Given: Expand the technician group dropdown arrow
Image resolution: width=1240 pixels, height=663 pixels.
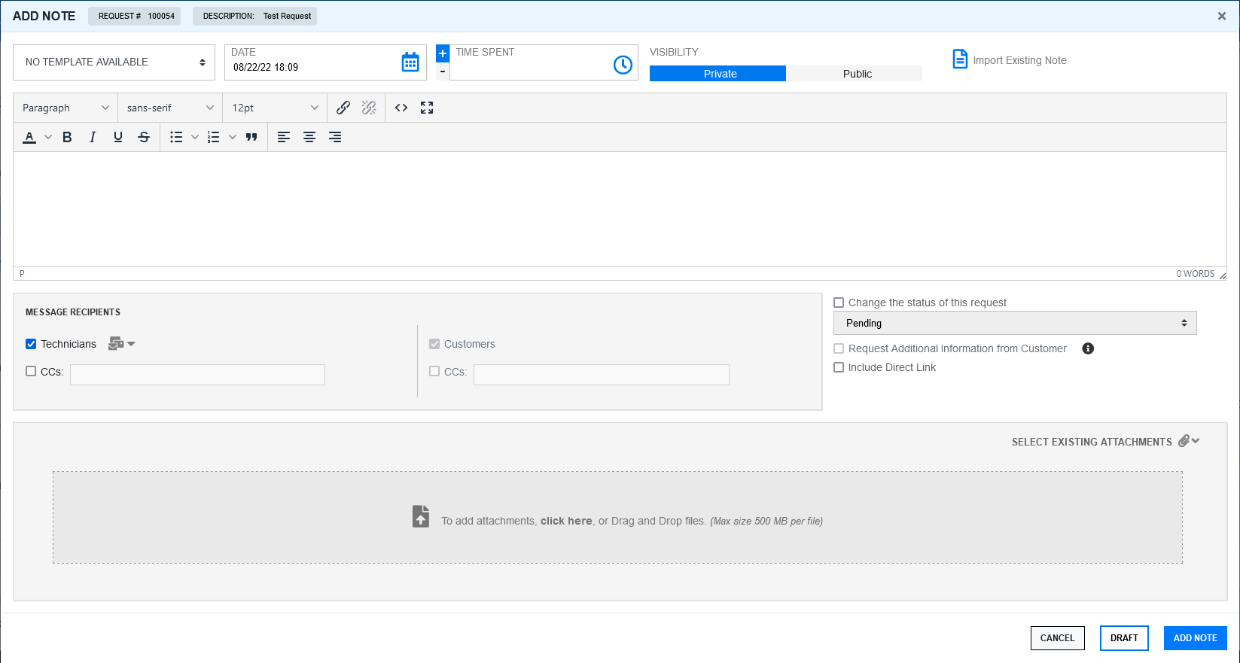Looking at the screenshot, I should coord(132,344).
